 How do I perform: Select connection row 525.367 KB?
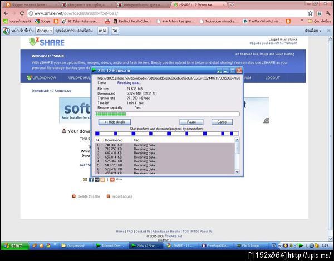click(164, 161)
